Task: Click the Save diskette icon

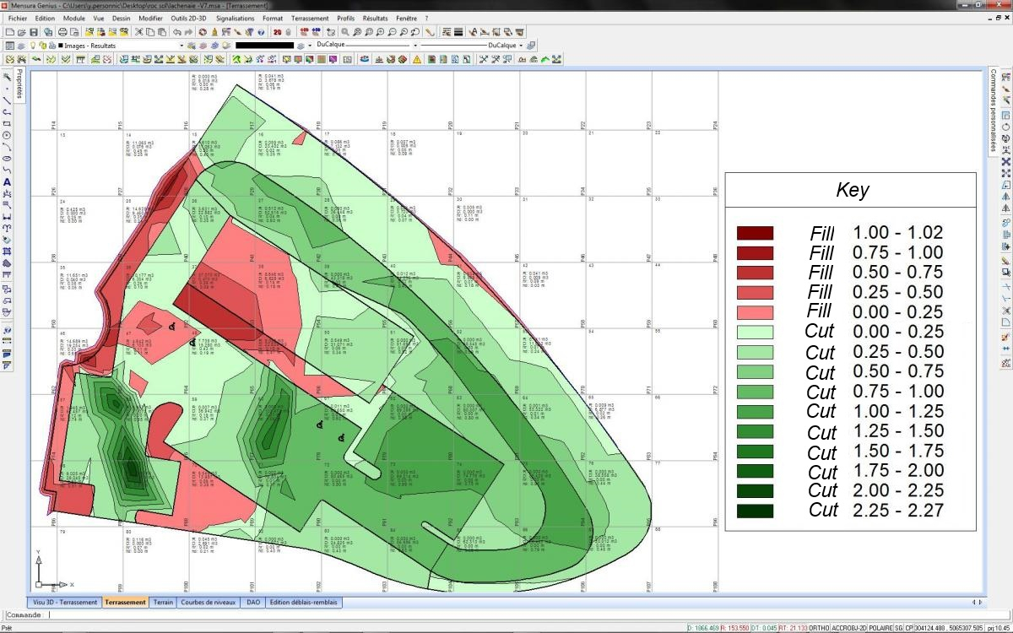Action: tap(34, 31)
